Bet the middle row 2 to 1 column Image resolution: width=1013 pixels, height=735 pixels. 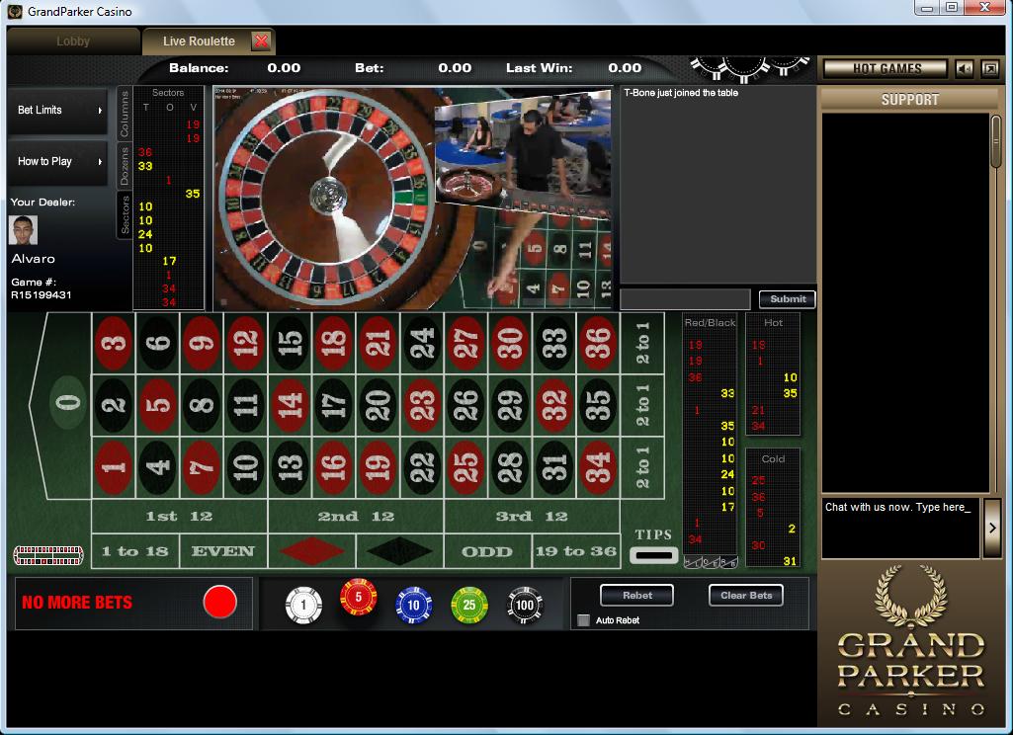[642, 405]
